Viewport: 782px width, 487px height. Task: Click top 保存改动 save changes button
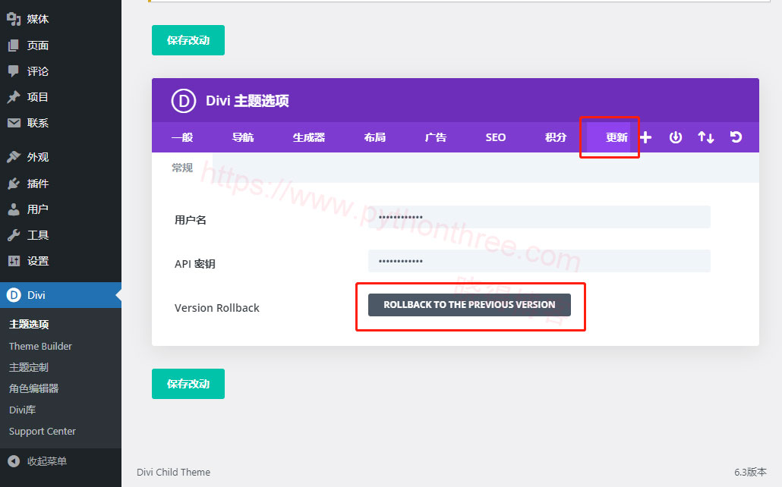[x=188, y=40]
